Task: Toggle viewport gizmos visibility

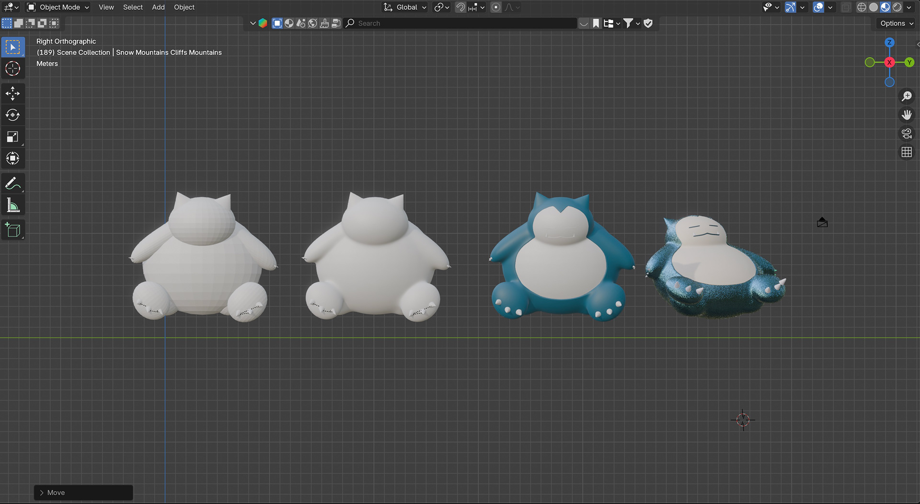Action: 791,7
